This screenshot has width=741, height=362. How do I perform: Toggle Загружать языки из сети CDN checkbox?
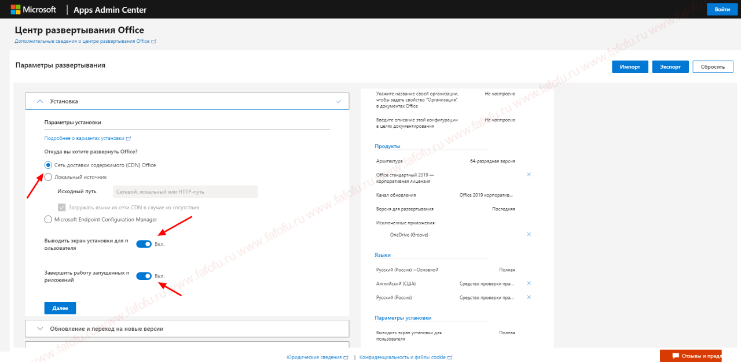click(x=61, y=207)
